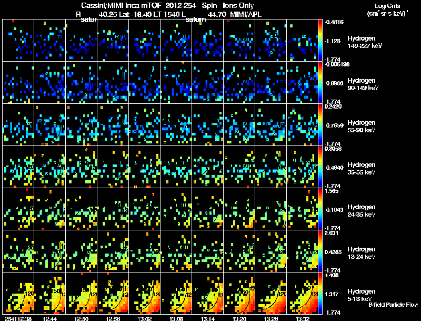
Task: Click the '1.565' color scale value
Action: tap(332, 191)
